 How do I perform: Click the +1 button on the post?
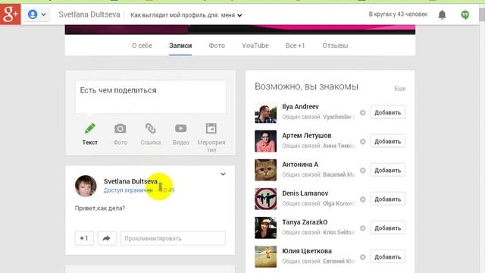pos(84,238)
